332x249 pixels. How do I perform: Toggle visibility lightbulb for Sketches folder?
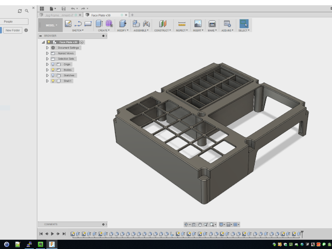[53, 75]
